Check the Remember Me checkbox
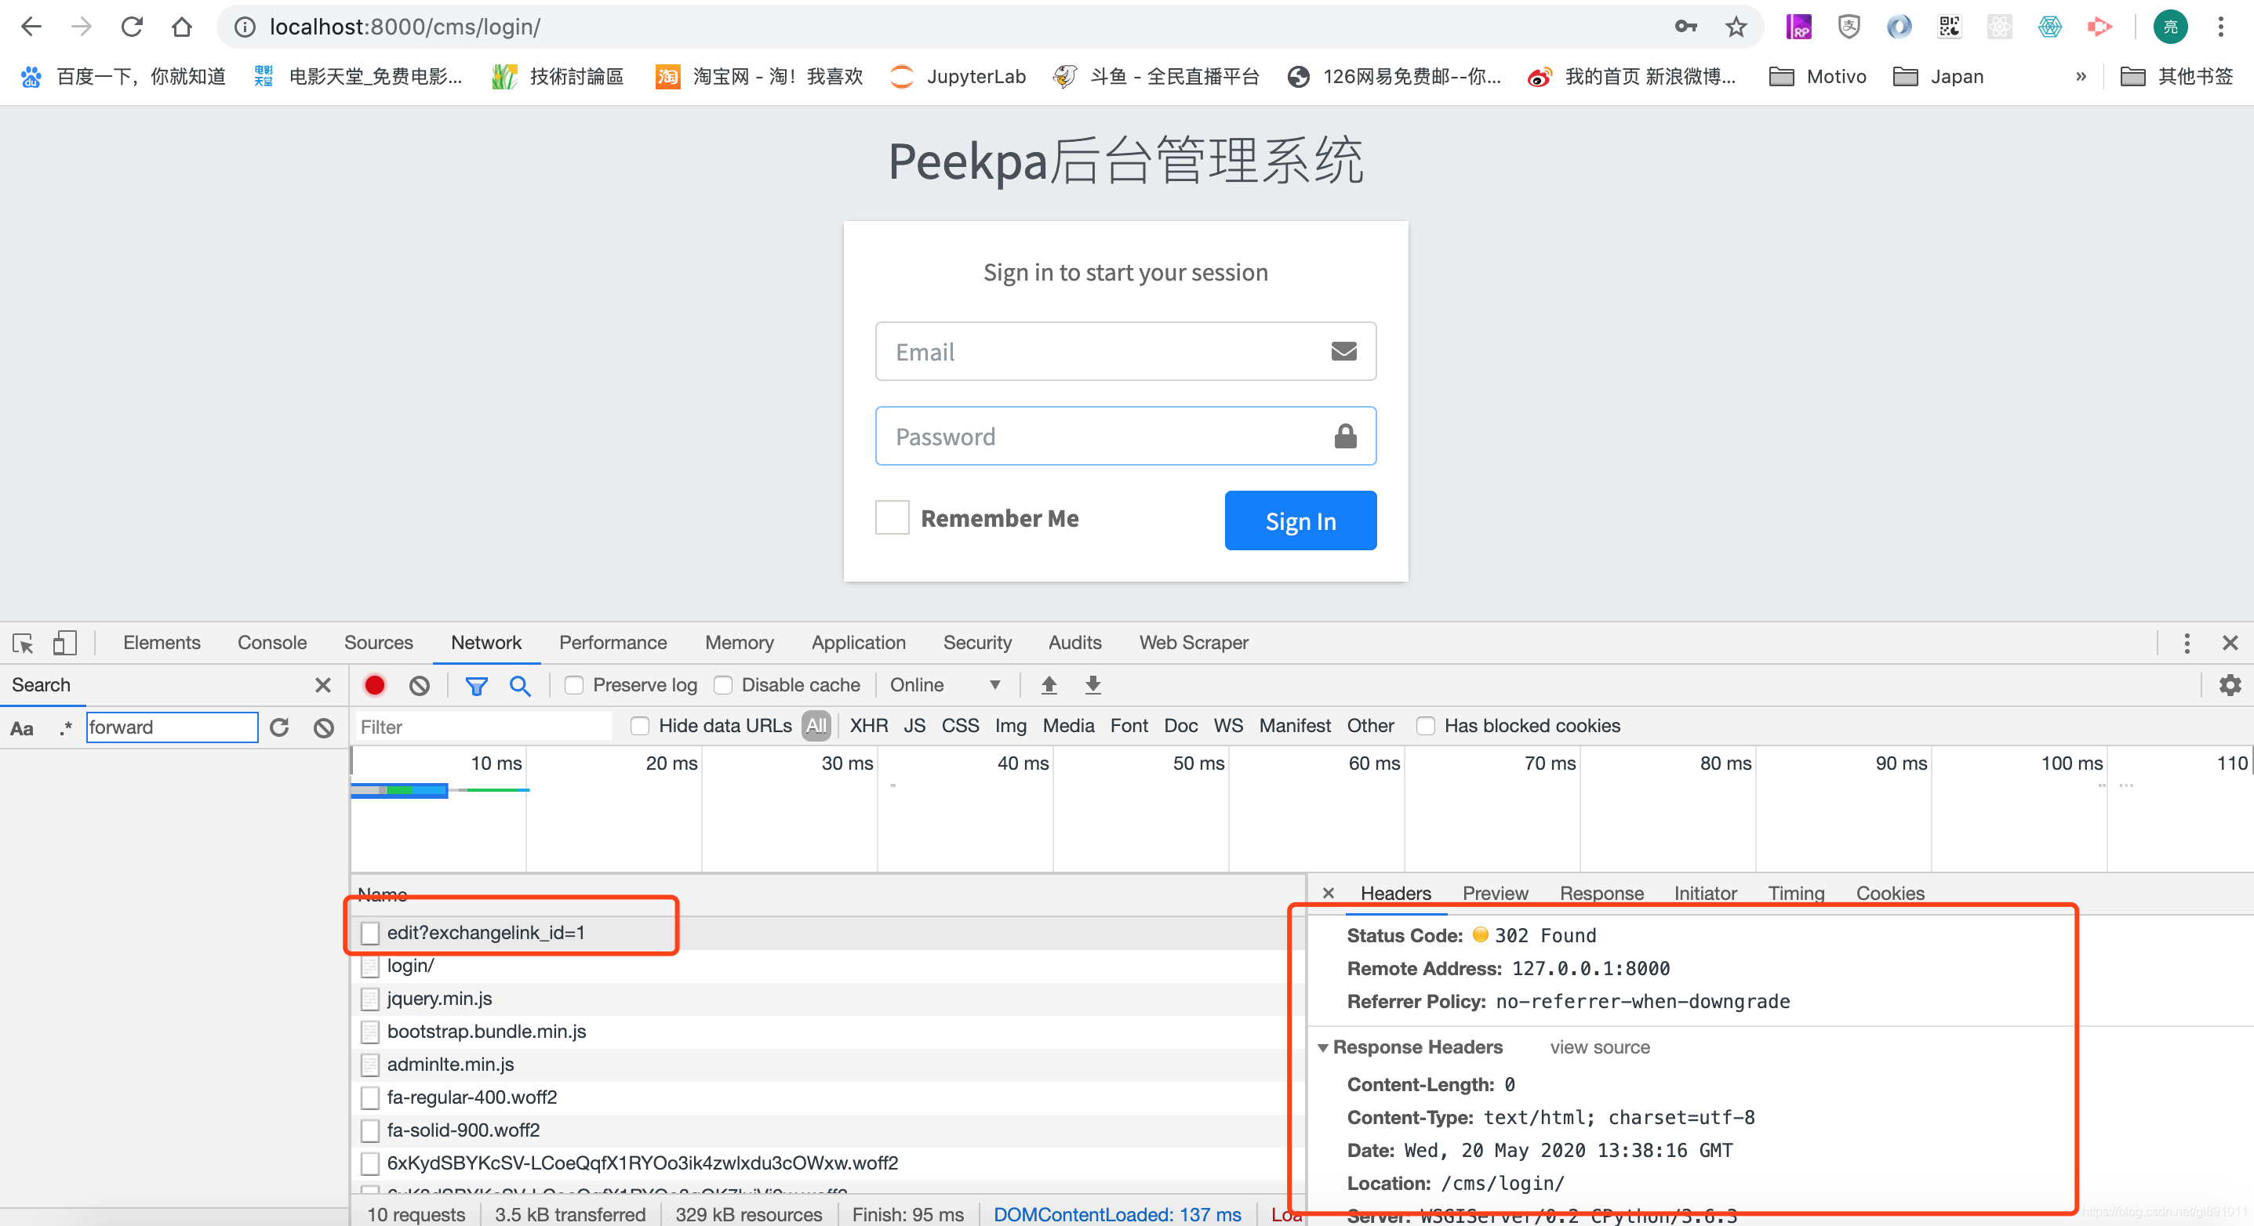 pyautogui.click(x=892, y=517)
